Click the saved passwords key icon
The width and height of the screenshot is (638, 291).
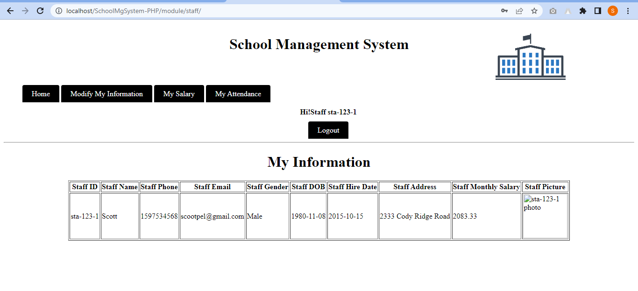[x=504, y=10]
